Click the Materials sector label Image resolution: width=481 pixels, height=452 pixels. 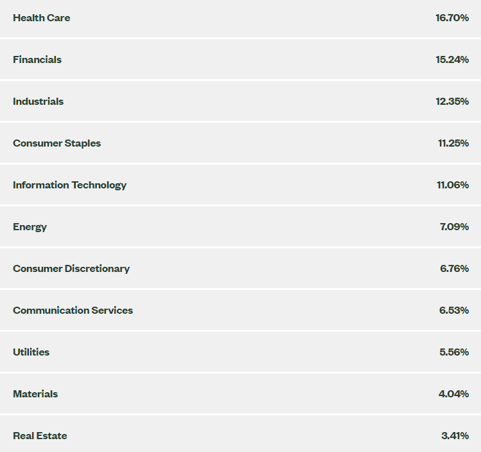(35, 394)
